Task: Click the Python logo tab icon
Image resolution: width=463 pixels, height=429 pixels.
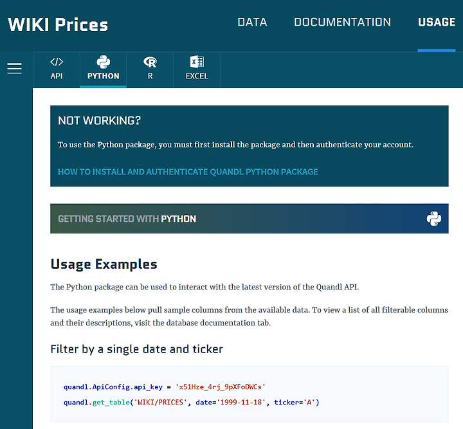Action: pos(104,62)
